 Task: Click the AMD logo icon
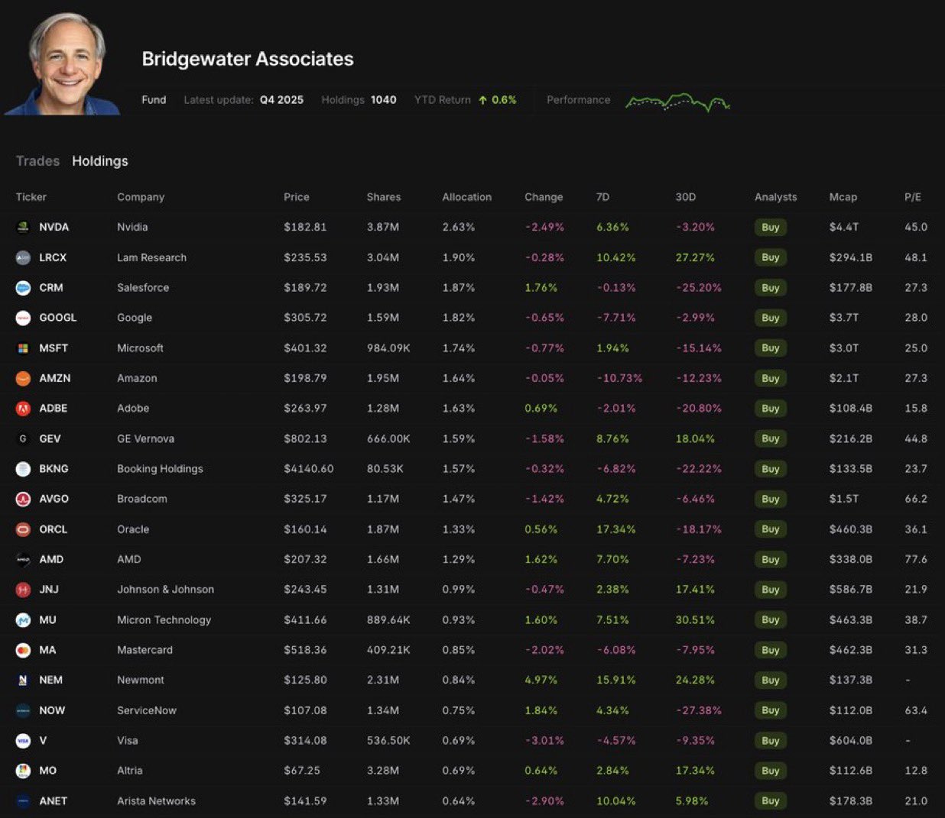pos(23,559)
